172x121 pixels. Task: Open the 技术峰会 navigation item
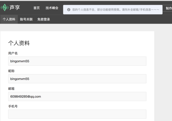52,8
